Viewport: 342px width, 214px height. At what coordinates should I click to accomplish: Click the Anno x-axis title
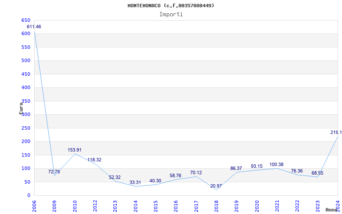[x=332, y=210]
